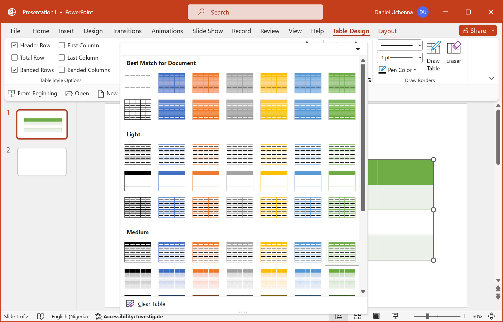Open the Layout ribbon tab
This screenshot has width=503, height=322.
coord(387,31)
